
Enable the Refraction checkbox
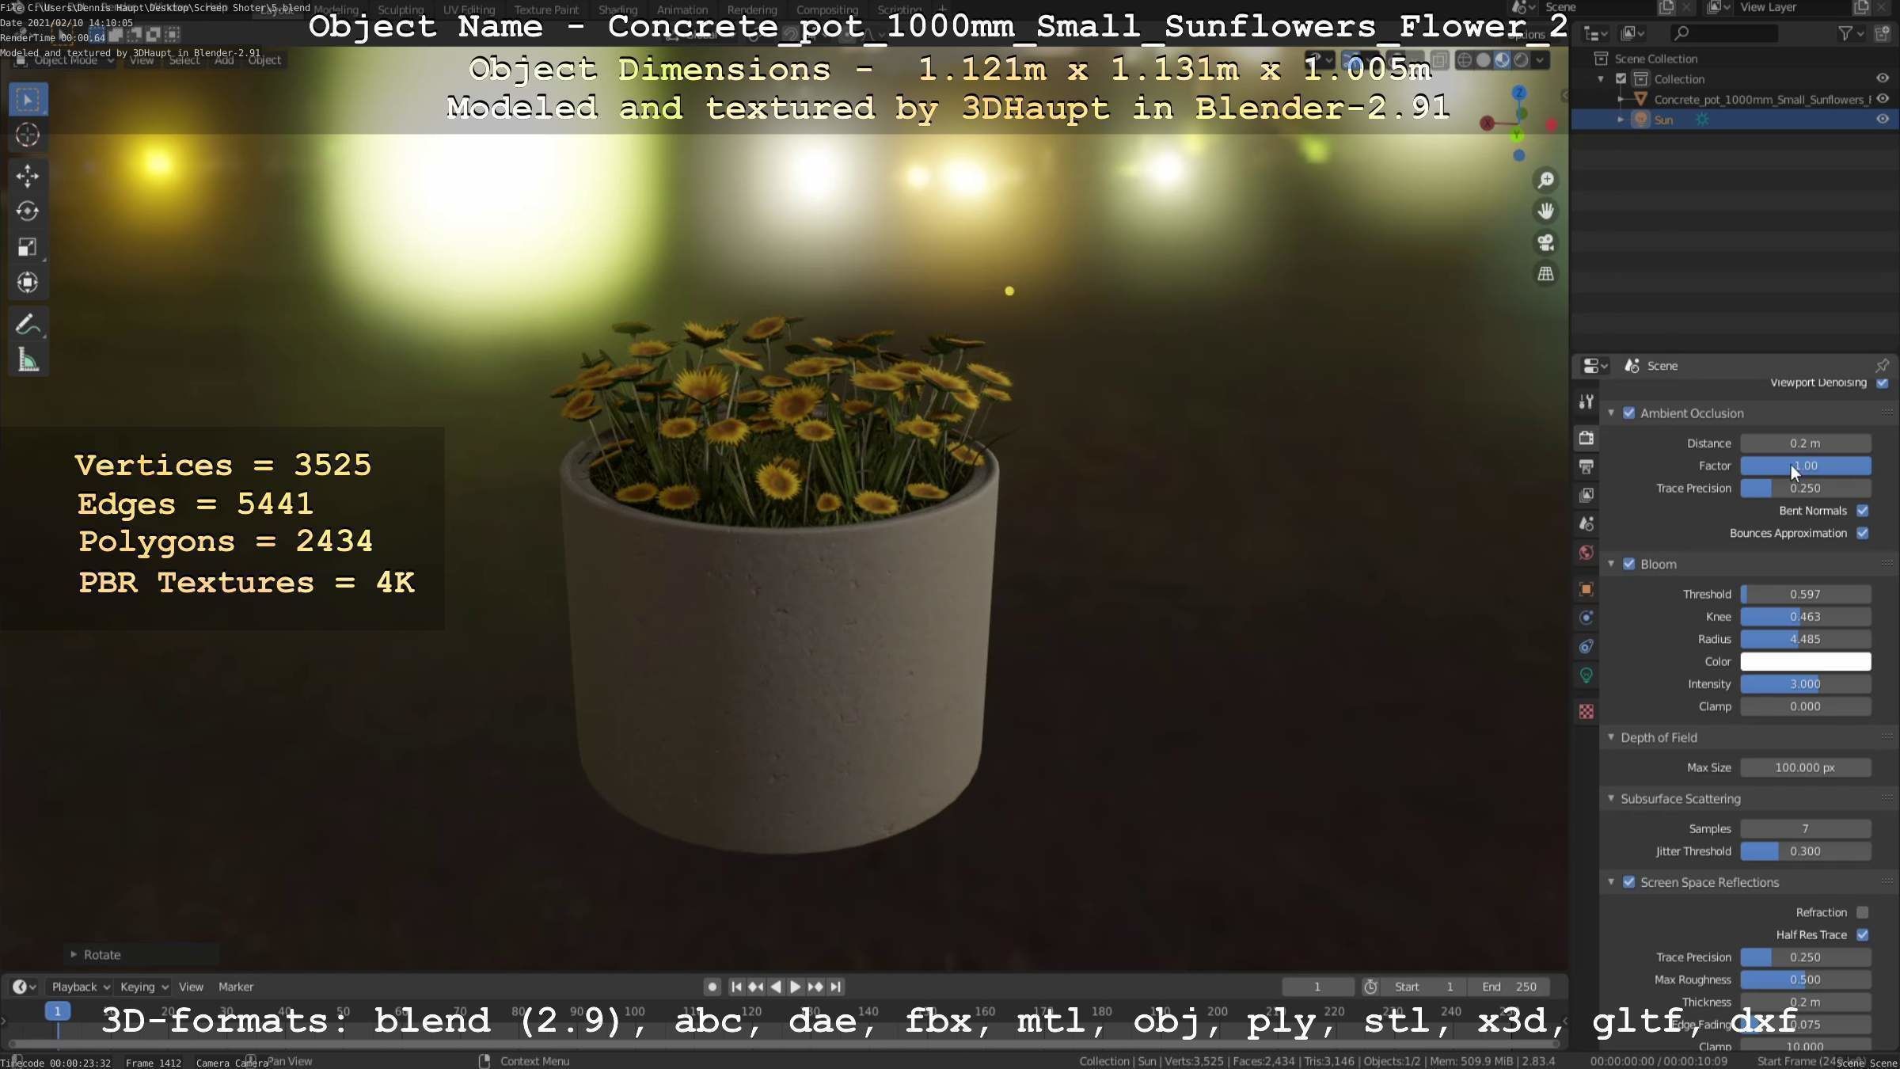click(1863, 912)
